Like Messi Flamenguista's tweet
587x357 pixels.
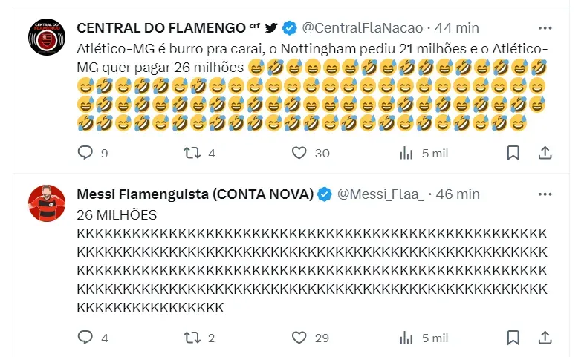(299, 338)
